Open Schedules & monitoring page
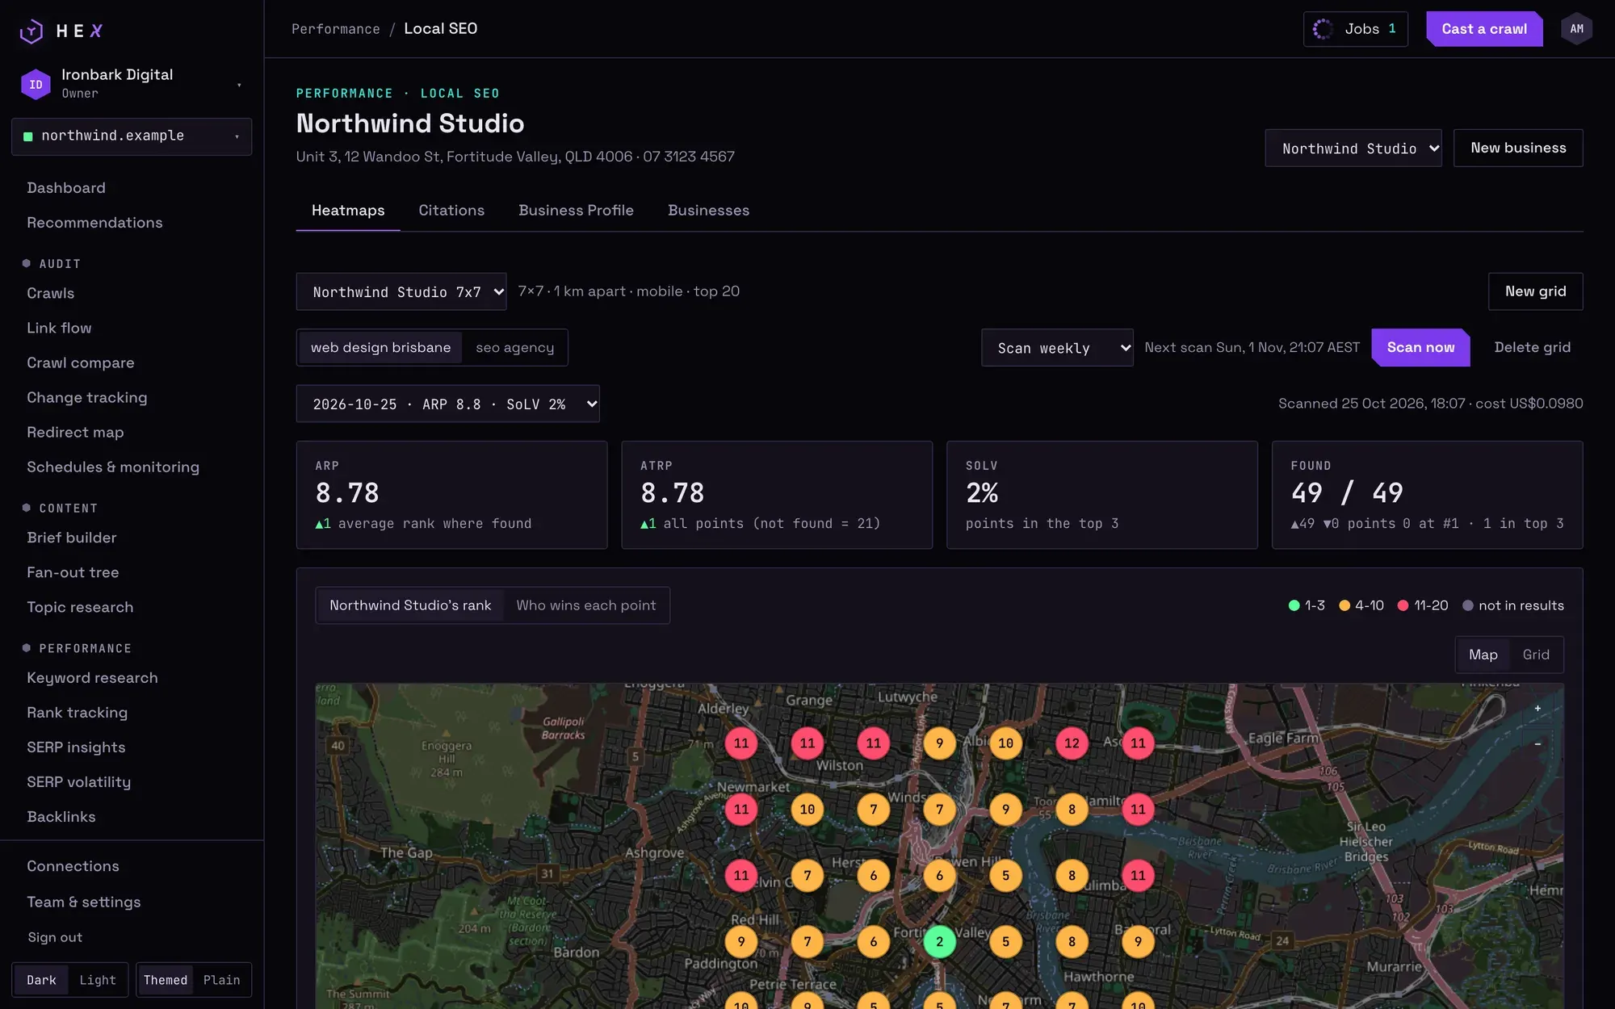1615x1009 pixels. [x=113, y=467]
